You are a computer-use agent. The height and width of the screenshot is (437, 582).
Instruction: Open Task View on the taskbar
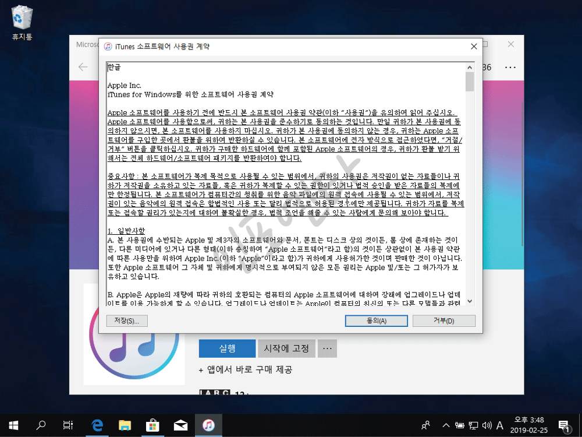68,425
